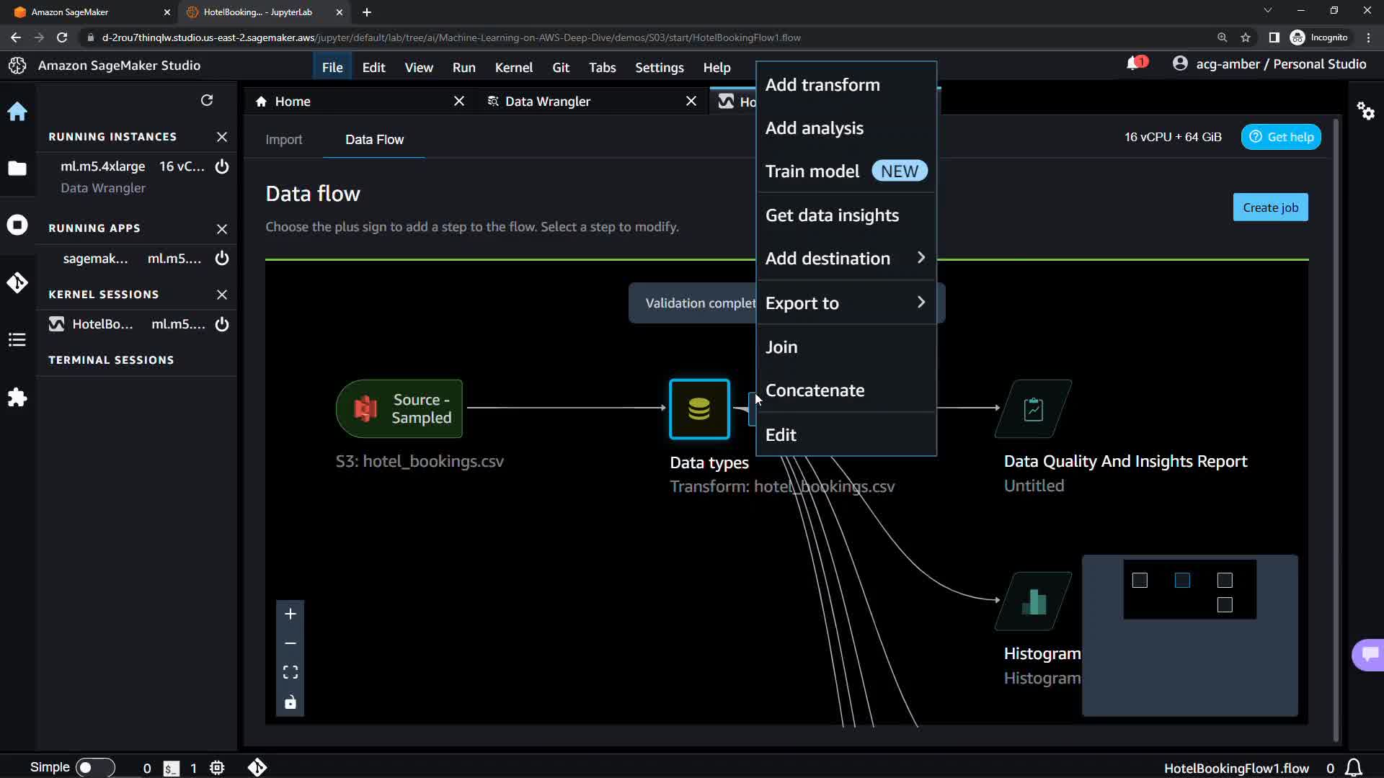Switch to the Import tab
Viewport: 1384px width, 778px height.
pos(283,140)
